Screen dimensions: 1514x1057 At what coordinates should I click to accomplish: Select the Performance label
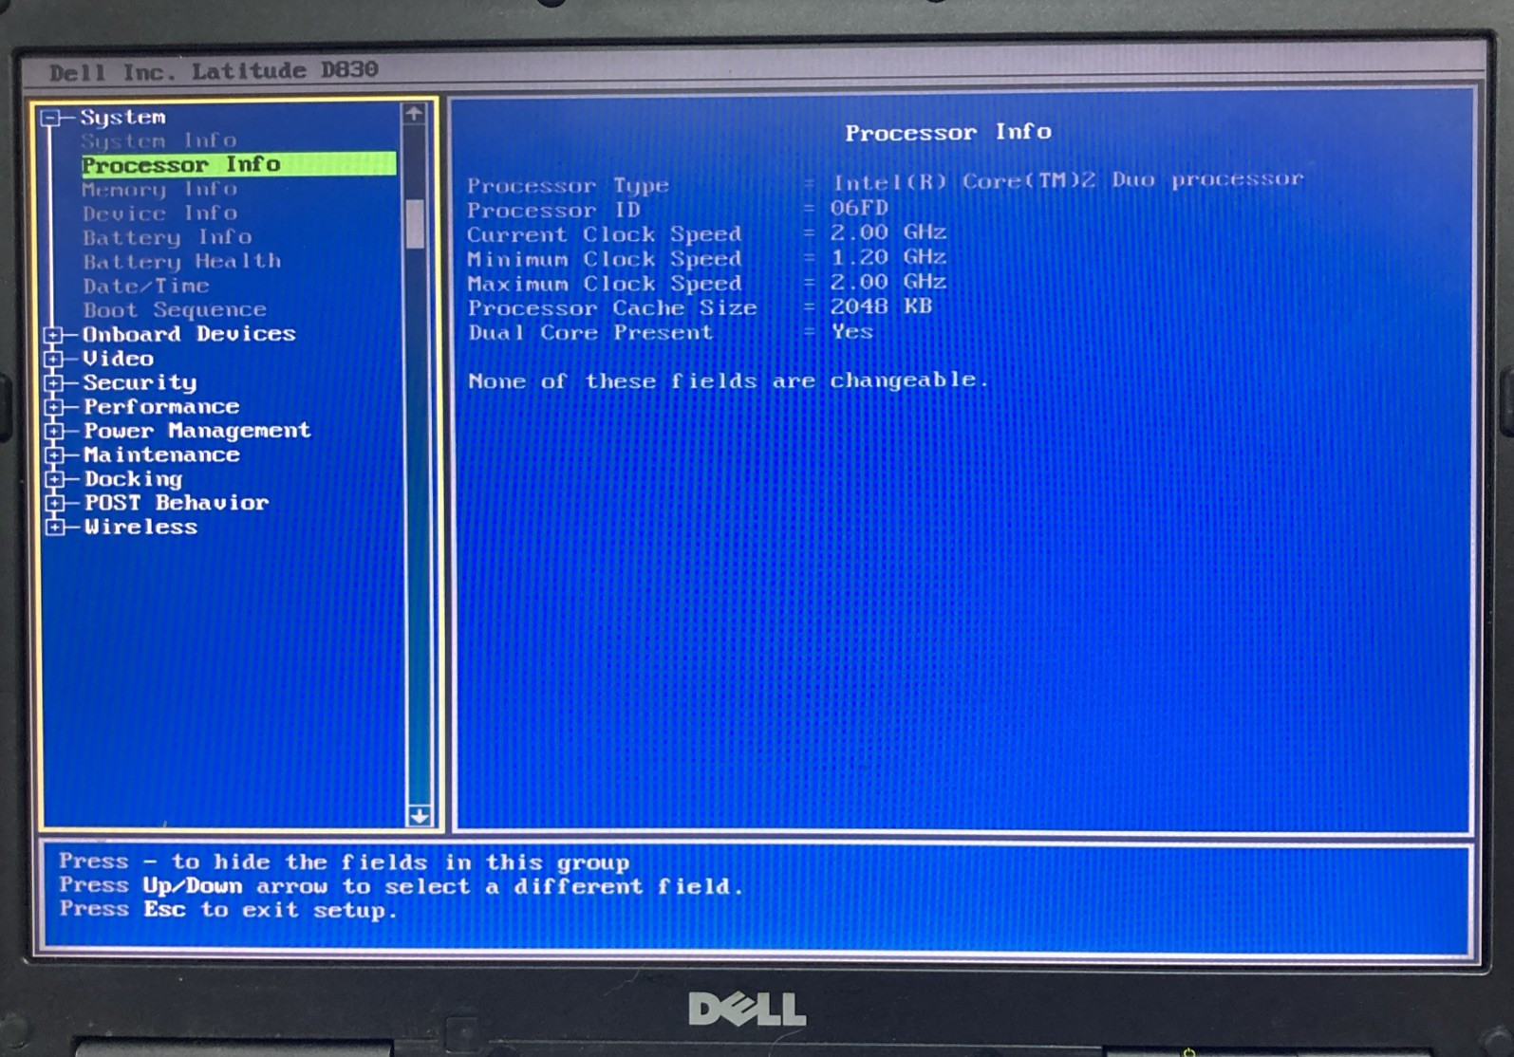click(161, 407)
